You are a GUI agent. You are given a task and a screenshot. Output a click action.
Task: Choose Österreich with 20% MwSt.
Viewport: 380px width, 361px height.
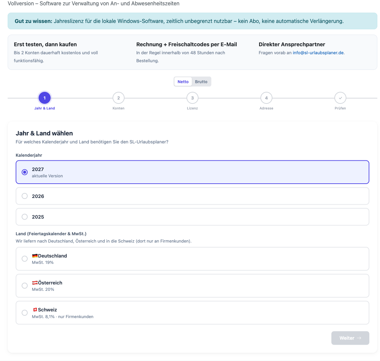pos(192,286)
